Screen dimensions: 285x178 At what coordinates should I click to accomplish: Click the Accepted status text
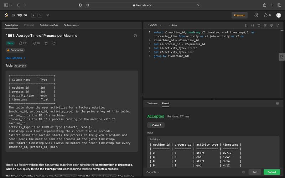(156, 116)
